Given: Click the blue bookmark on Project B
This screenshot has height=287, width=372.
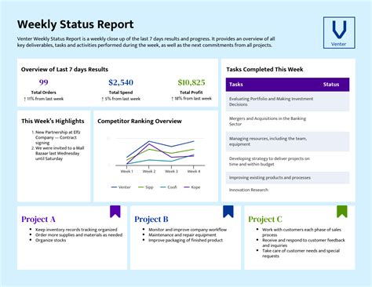Looking at the screenshot, I should 228,212.
